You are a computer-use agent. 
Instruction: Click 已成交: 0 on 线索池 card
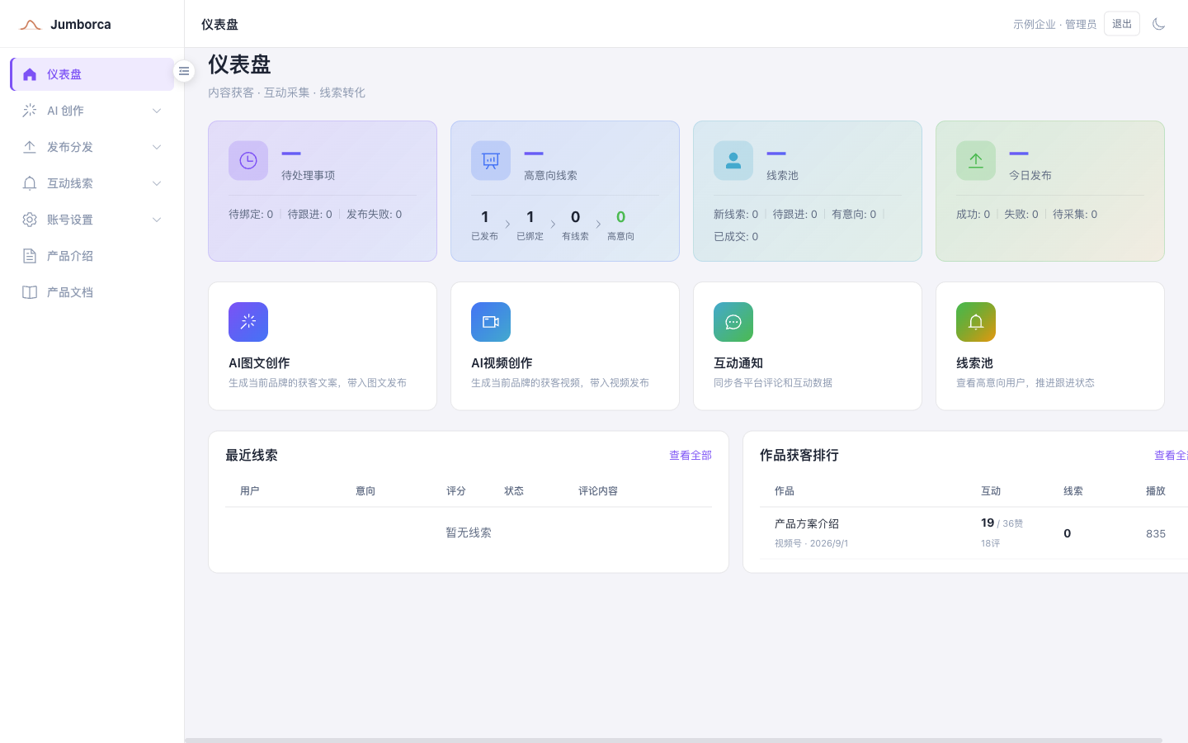(x=736, y=237)
